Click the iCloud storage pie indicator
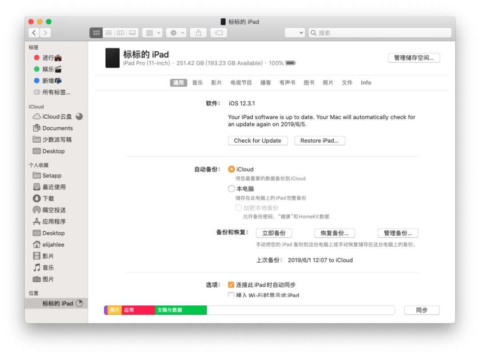Image resolution: width=480 pixels, height=356 pixels. 79,116
